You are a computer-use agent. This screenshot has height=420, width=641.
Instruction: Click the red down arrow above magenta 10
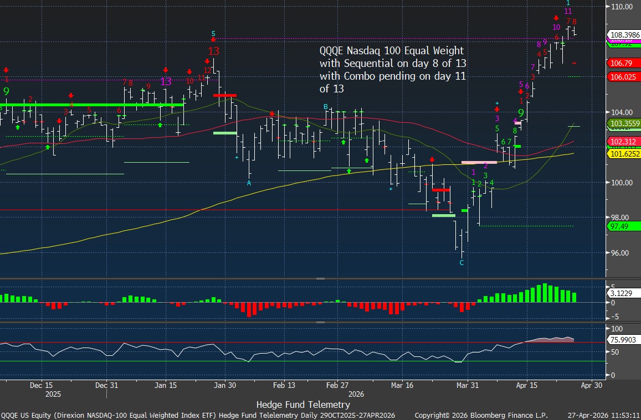tap(556, 18)
